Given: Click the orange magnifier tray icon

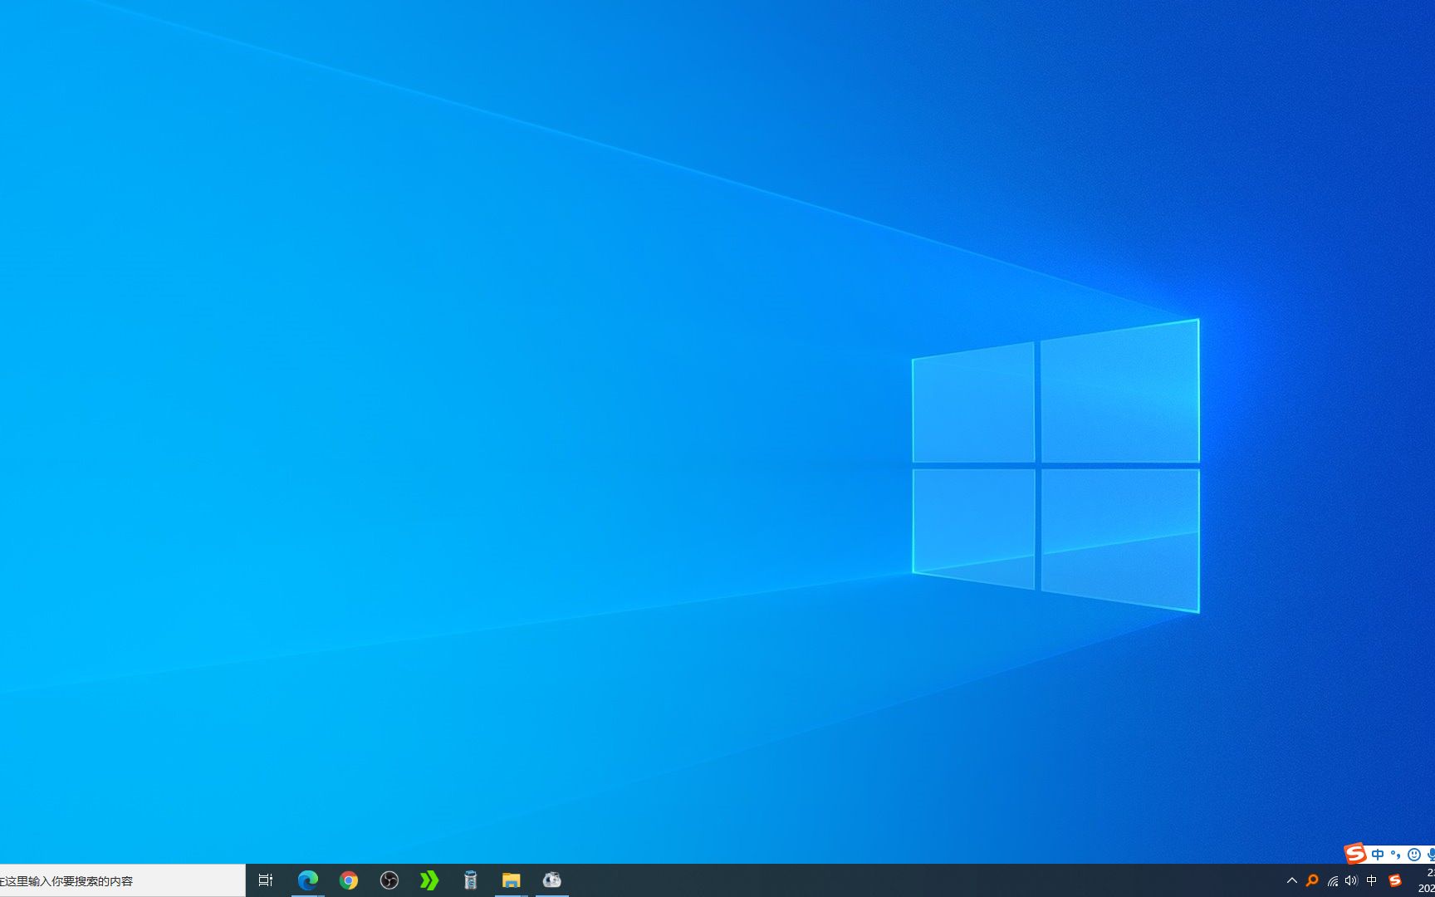Looking at the screenshot, I should pos(1312,880).
